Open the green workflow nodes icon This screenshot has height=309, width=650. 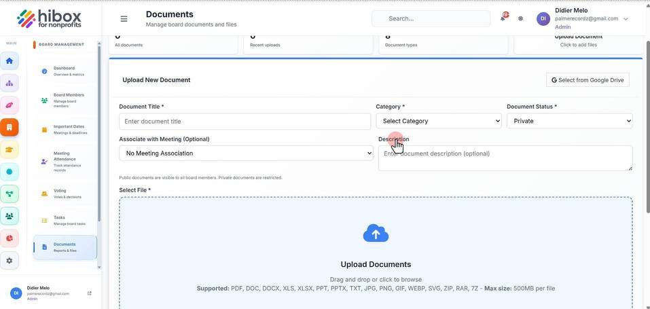click(9, 194)
